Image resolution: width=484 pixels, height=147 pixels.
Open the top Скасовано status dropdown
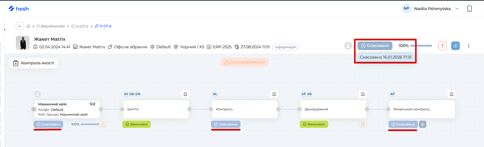pos(375,46)
